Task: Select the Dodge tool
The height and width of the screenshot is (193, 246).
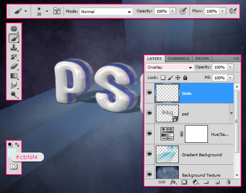Action: [14, 95]
